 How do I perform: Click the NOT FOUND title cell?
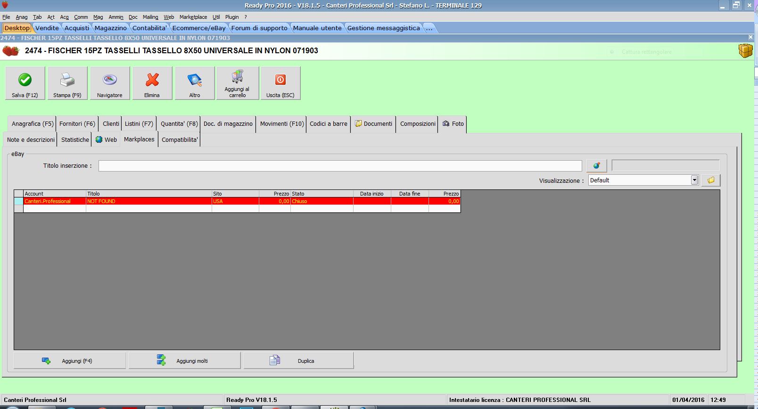149,201
